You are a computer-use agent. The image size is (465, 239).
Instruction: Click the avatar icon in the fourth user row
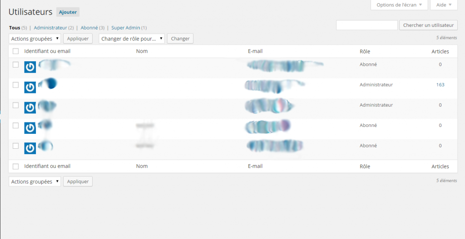[30, 128]
